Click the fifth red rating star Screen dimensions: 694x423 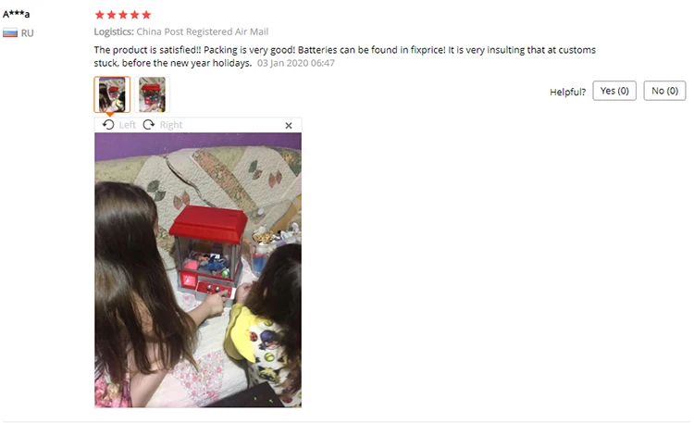(146, 15)
